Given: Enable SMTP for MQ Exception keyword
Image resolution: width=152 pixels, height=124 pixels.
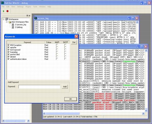Looking at the screenshot, I should click(x=65, y=45).
